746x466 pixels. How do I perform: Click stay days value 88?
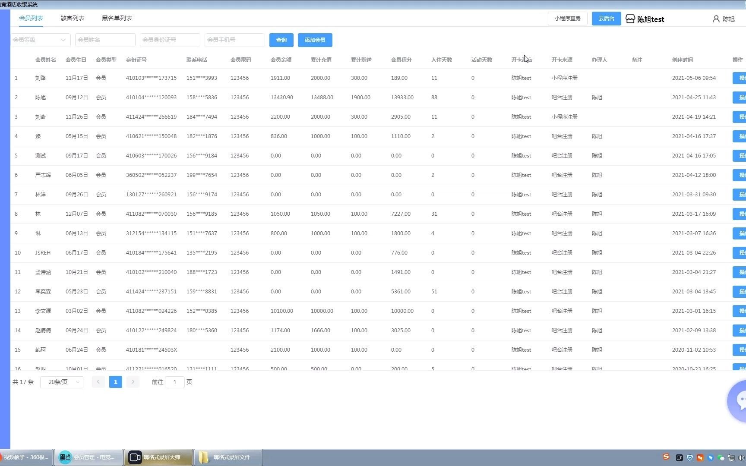[434, 98]
